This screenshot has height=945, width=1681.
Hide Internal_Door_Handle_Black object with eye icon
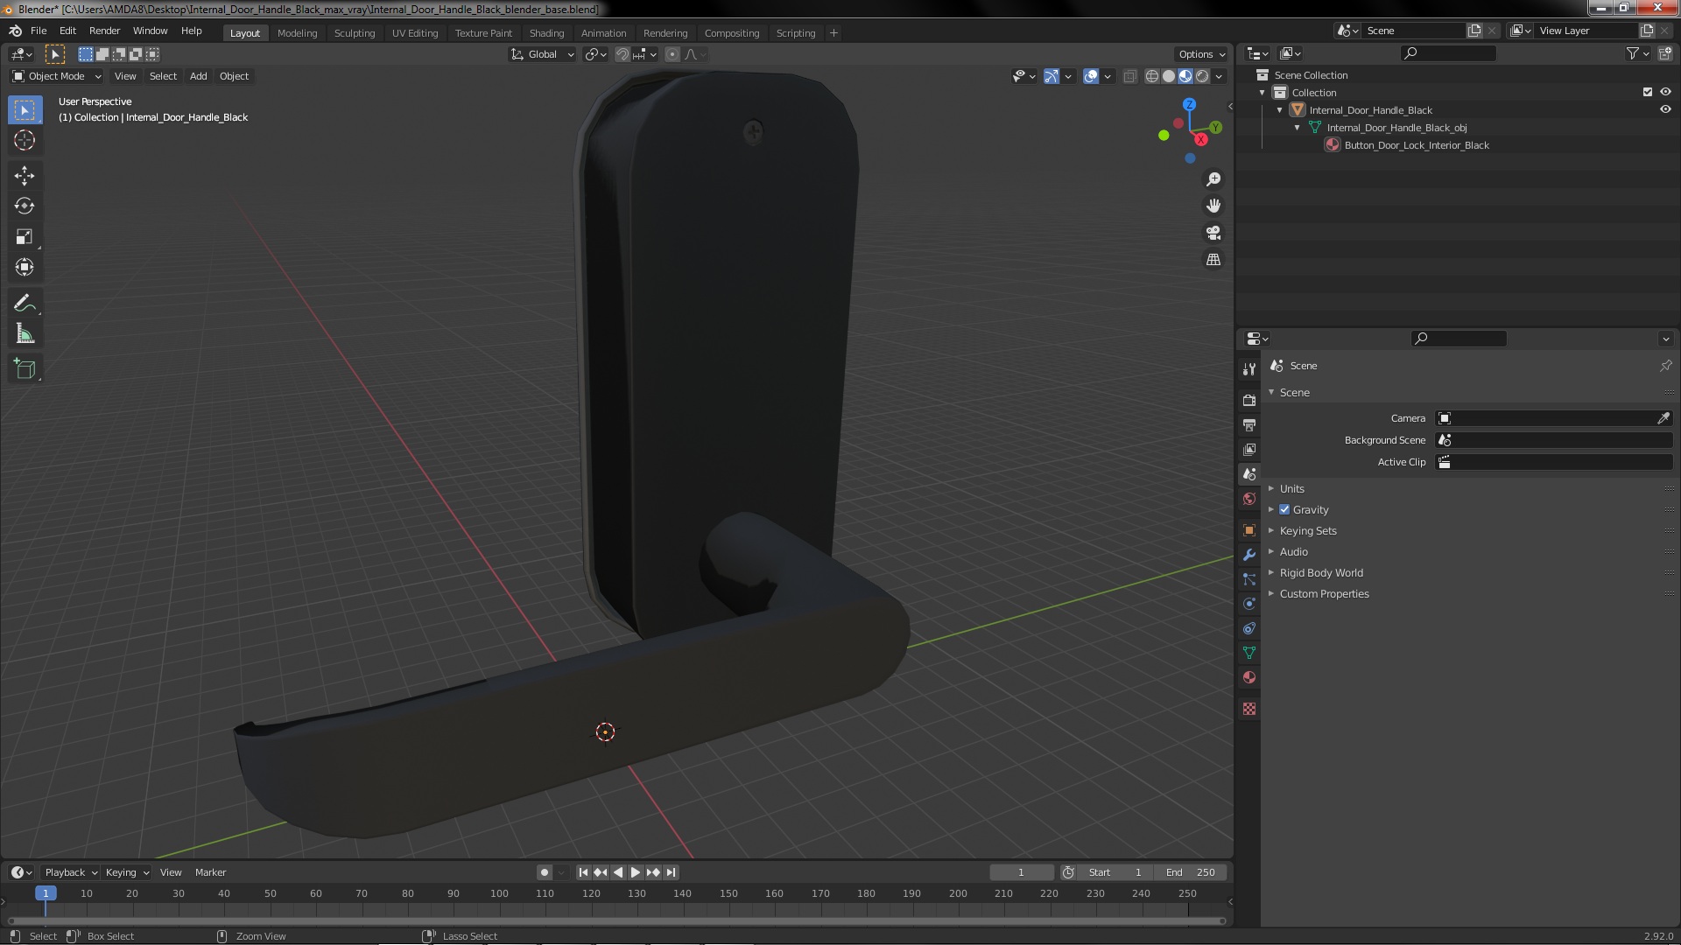coord(1665,110)
